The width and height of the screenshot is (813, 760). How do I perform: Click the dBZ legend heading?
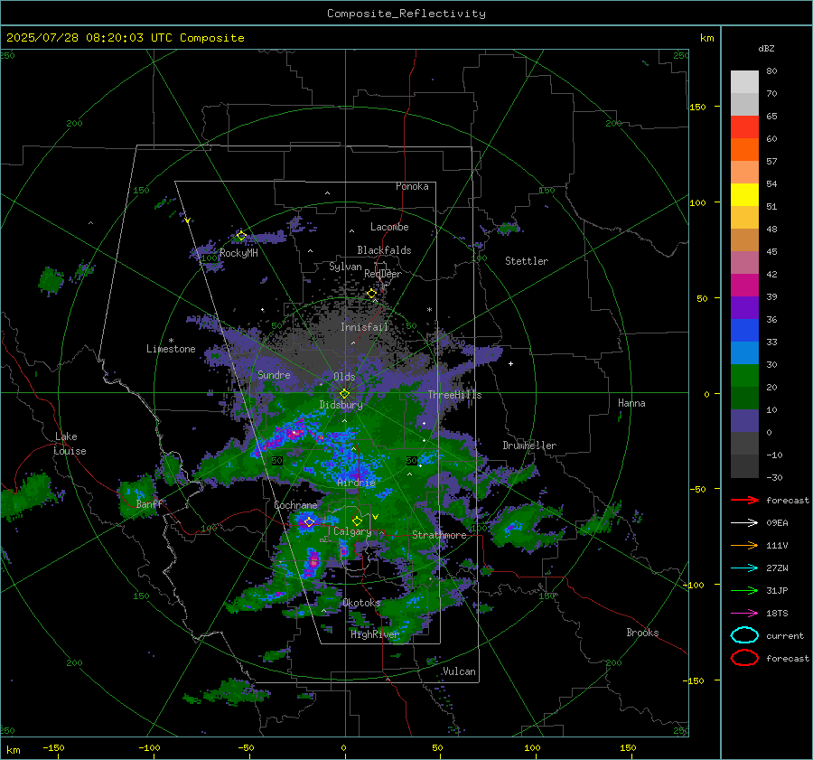coord(766,48)
